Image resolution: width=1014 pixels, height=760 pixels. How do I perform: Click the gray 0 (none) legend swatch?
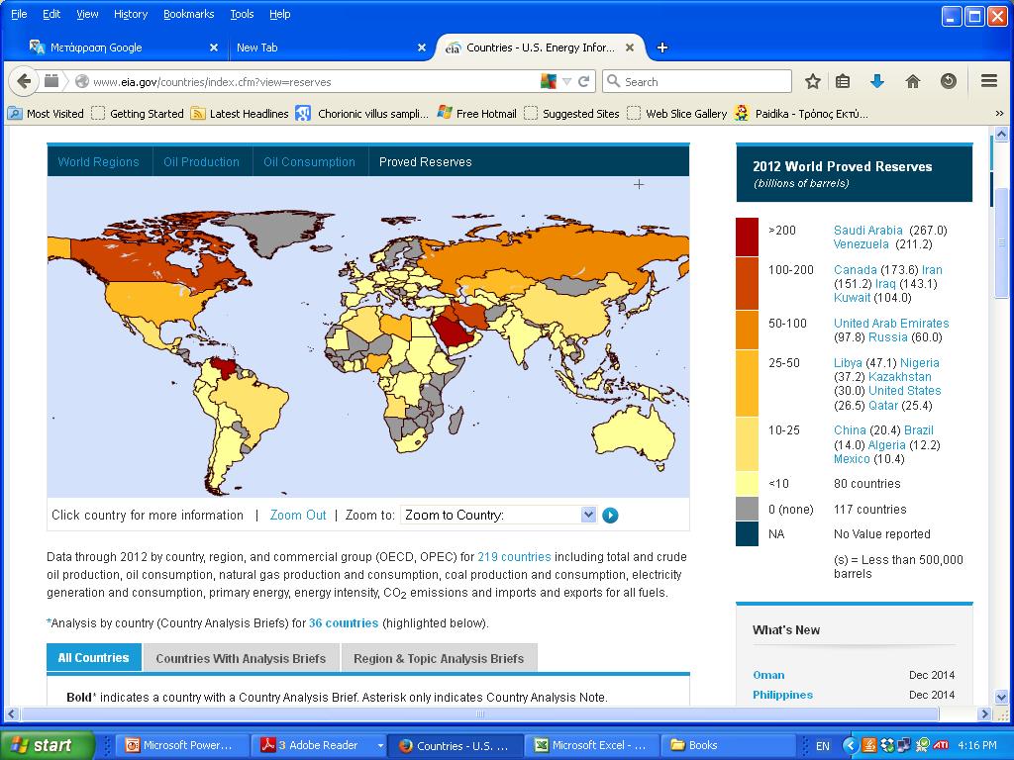[747, 509]
